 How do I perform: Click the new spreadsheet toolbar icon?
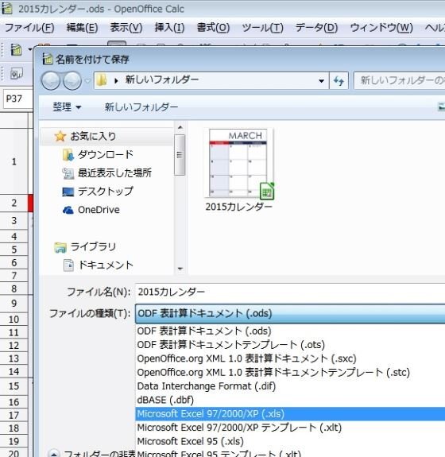click(x=16, y=49)
